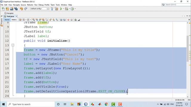The width and height of the screenshot is (191, 107).
Task: Click the Open Project toolbar icon
Action: pos(12,9)
